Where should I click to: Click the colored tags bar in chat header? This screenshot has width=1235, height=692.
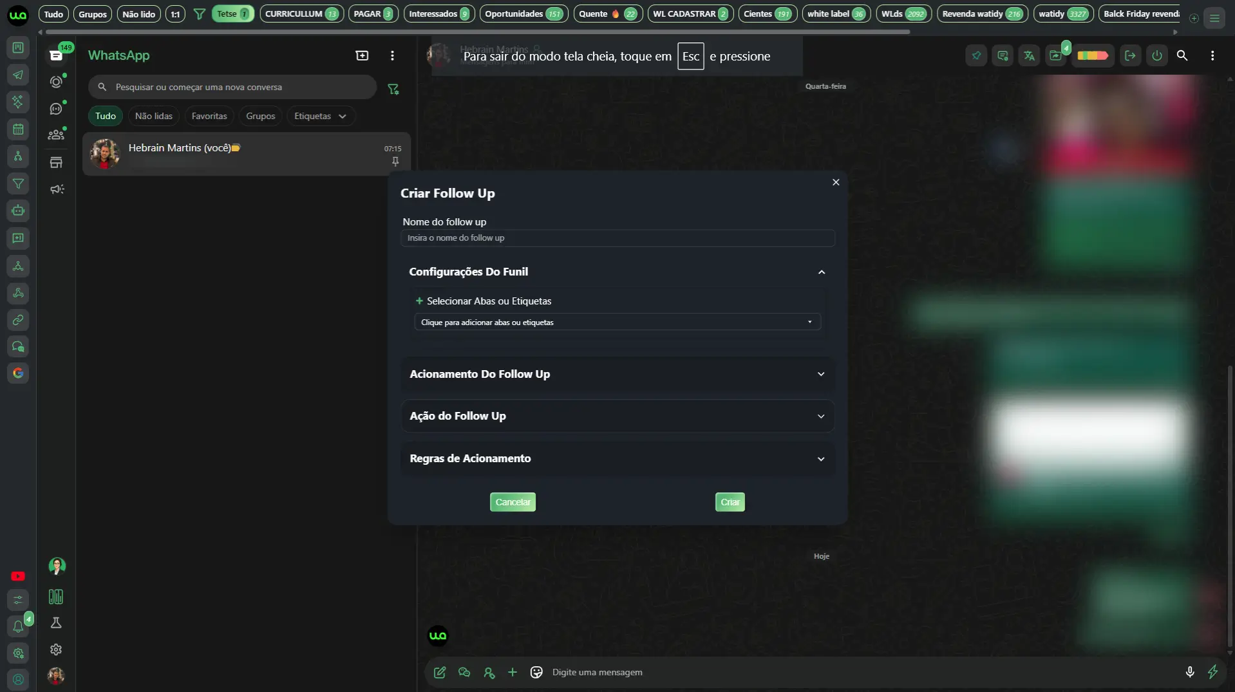[1093, 56]
